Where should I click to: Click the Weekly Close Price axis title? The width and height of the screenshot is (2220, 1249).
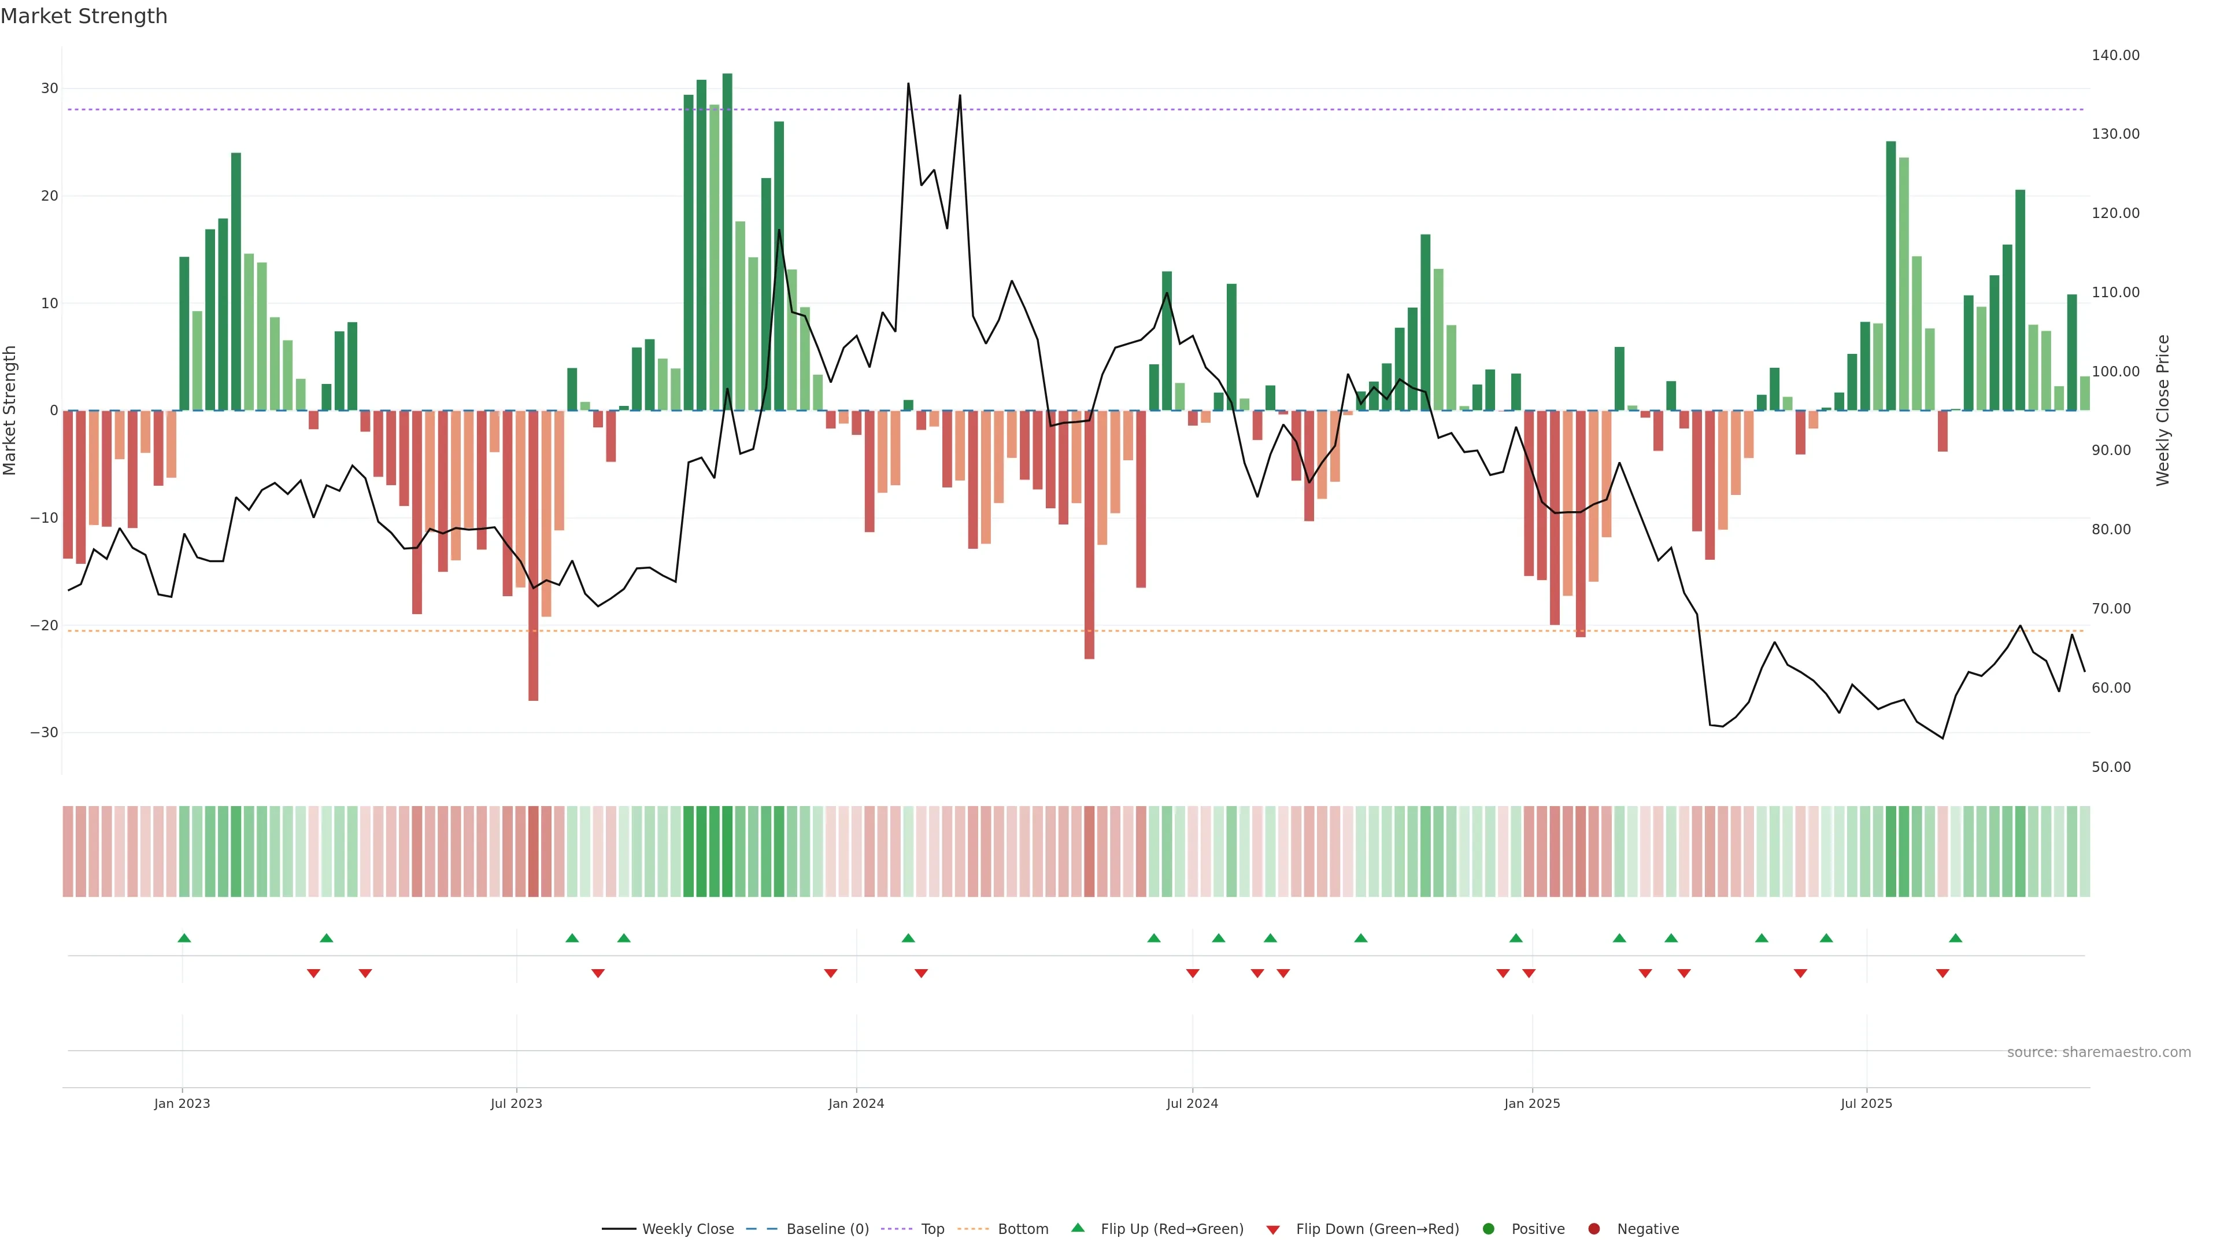click(2162, 411)
